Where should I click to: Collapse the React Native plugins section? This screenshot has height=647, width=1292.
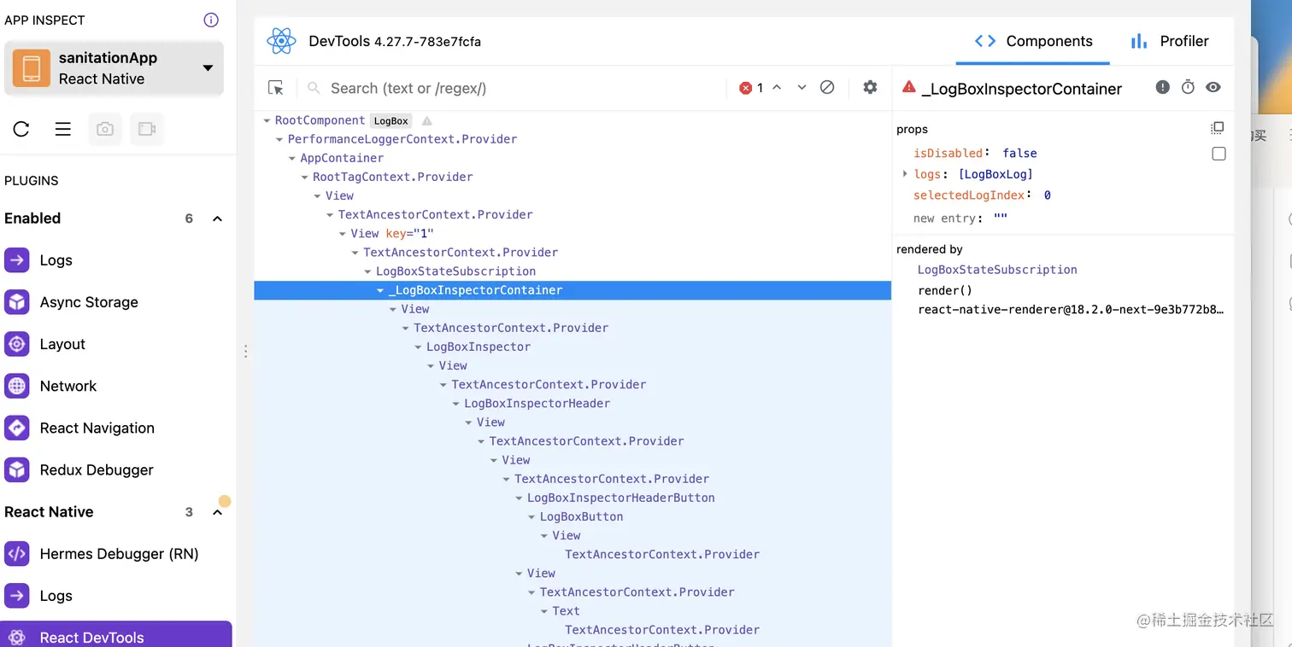[217, 512]
